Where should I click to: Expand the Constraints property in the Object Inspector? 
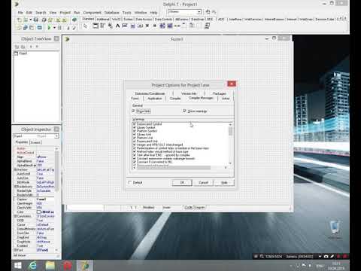pos(15,216)
